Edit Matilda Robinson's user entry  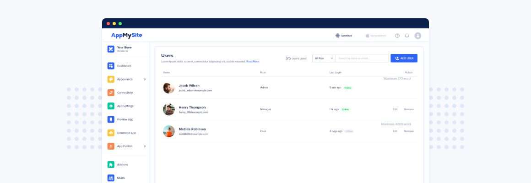395,131
